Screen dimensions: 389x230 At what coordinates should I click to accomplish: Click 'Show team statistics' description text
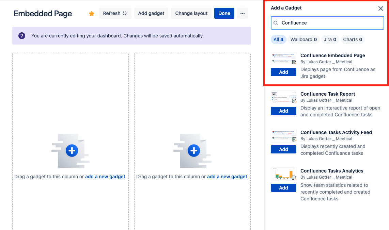point(335,192)
